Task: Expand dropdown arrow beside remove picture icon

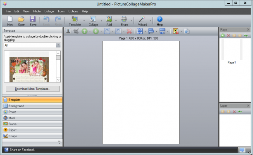Action: [x=181, y=31]
